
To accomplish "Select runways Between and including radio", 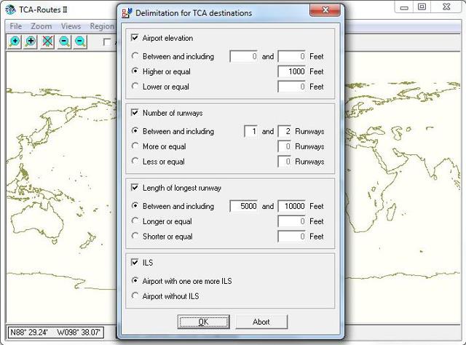I will tap(135, 131).
